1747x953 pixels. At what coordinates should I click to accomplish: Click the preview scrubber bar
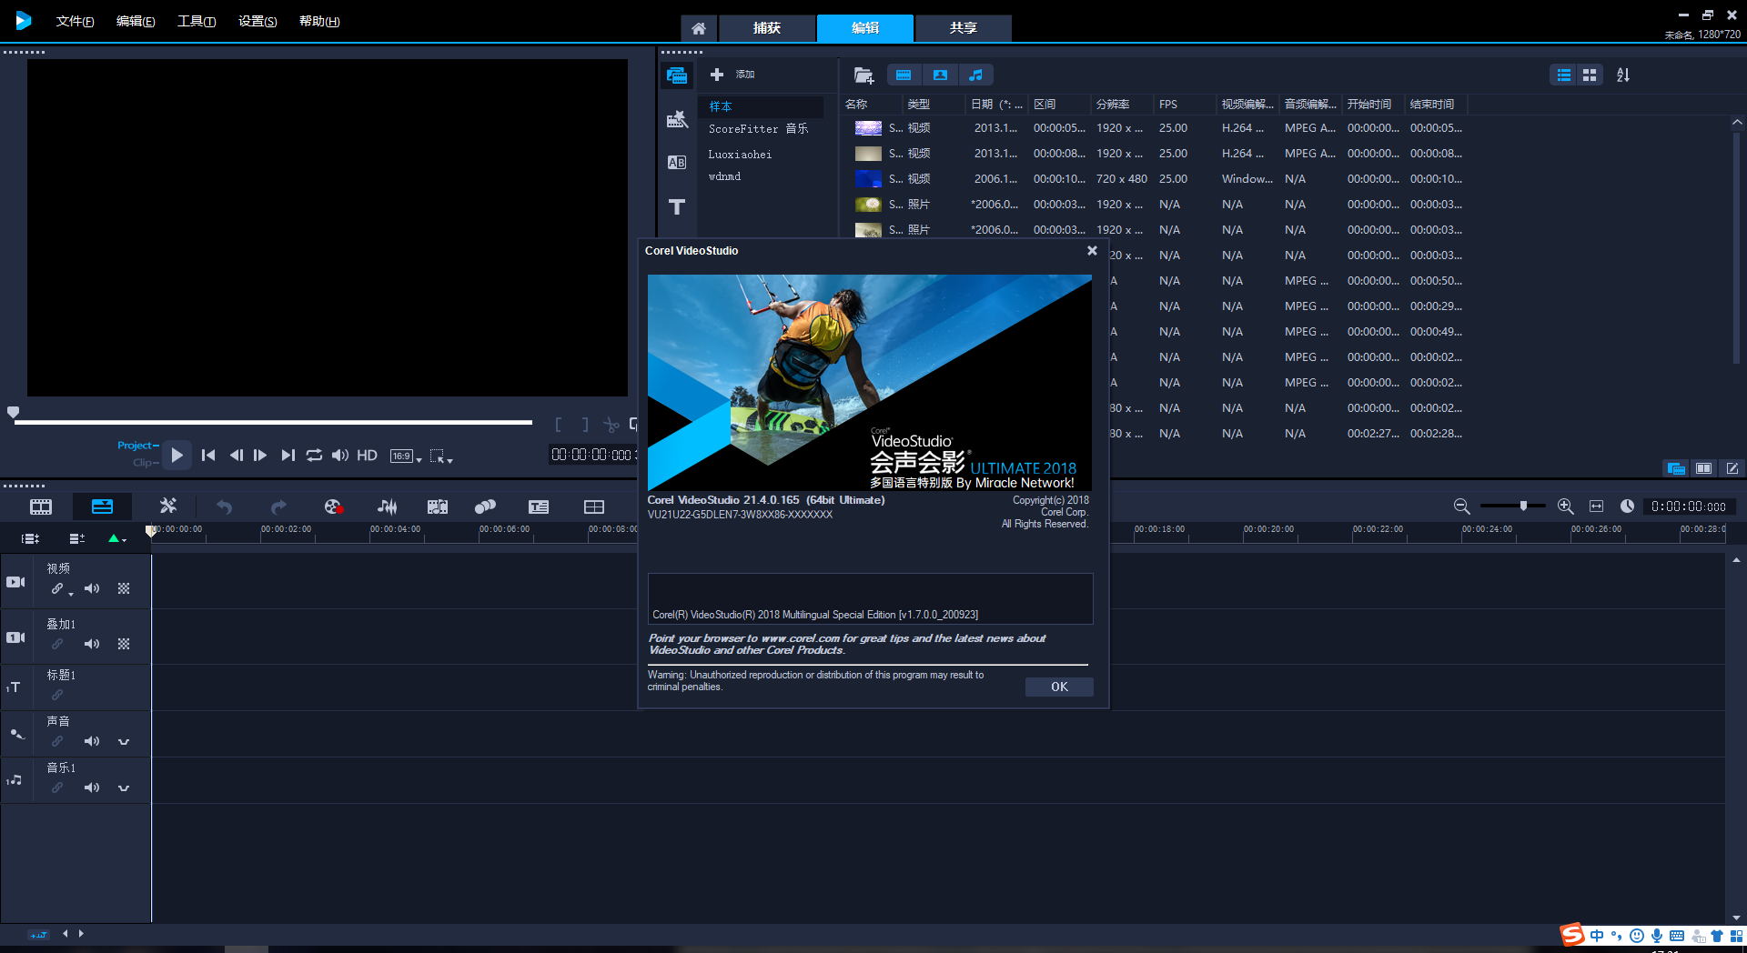tap(273, 422)
